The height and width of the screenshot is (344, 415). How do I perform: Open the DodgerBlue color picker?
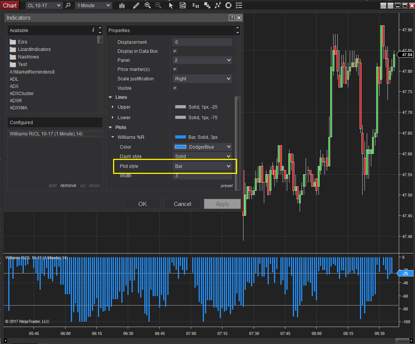[x=202, y=147]
